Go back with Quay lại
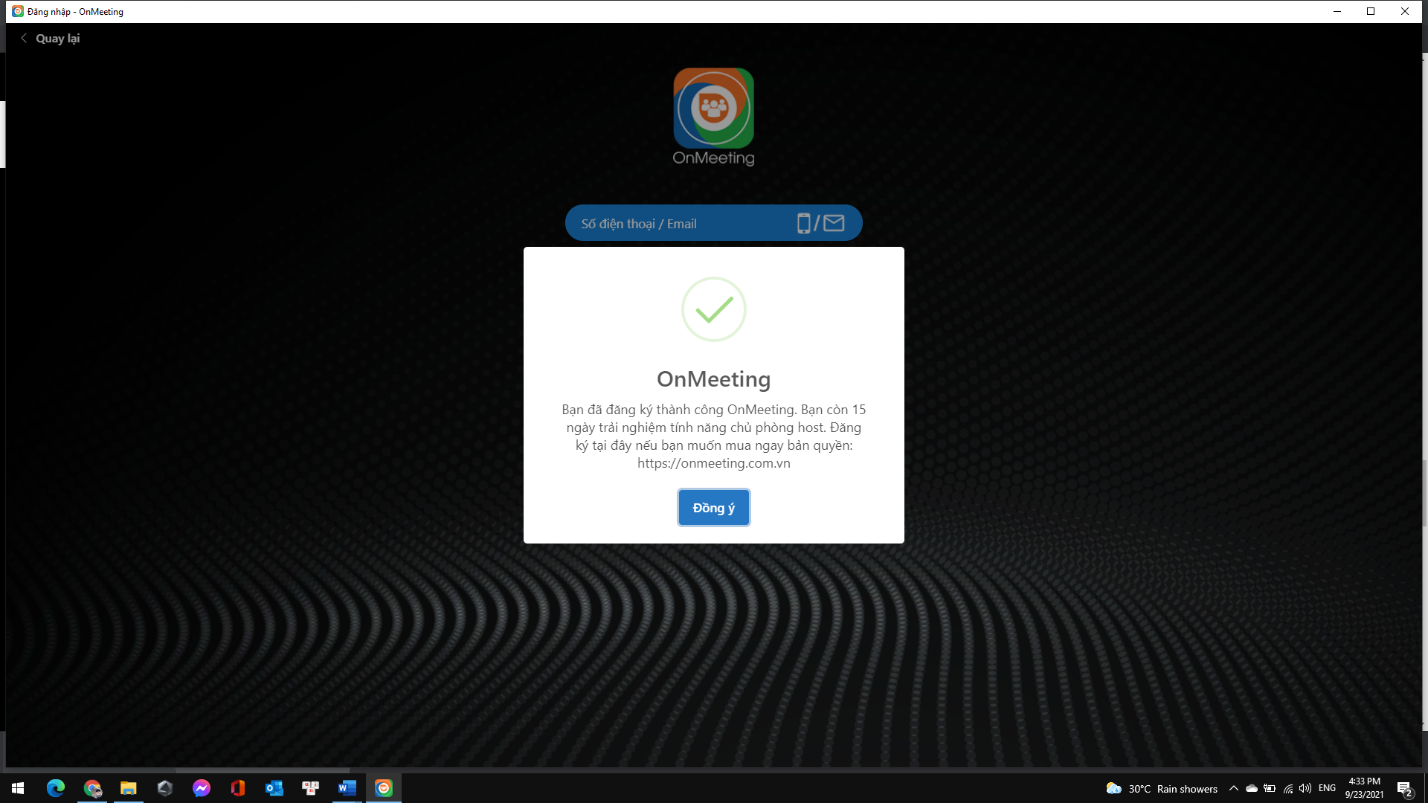The height and width of the screenshot is (803, 1428). coord(51,38)
